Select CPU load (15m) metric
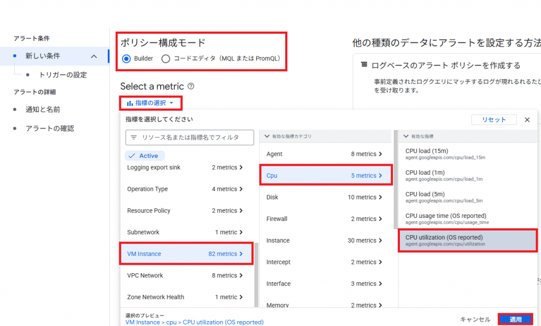 [445, 154]
